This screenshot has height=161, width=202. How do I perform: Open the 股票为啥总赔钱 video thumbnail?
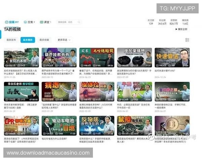(97, 57)
